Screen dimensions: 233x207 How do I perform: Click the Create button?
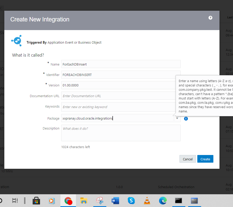click(x=205, y=159)
